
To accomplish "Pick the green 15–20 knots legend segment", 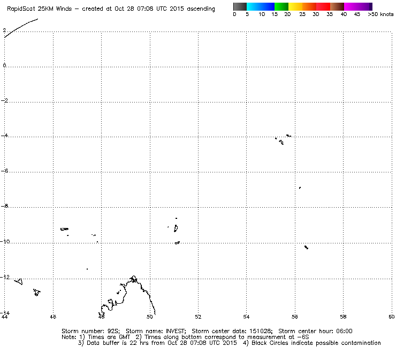I will click(281, 6).
